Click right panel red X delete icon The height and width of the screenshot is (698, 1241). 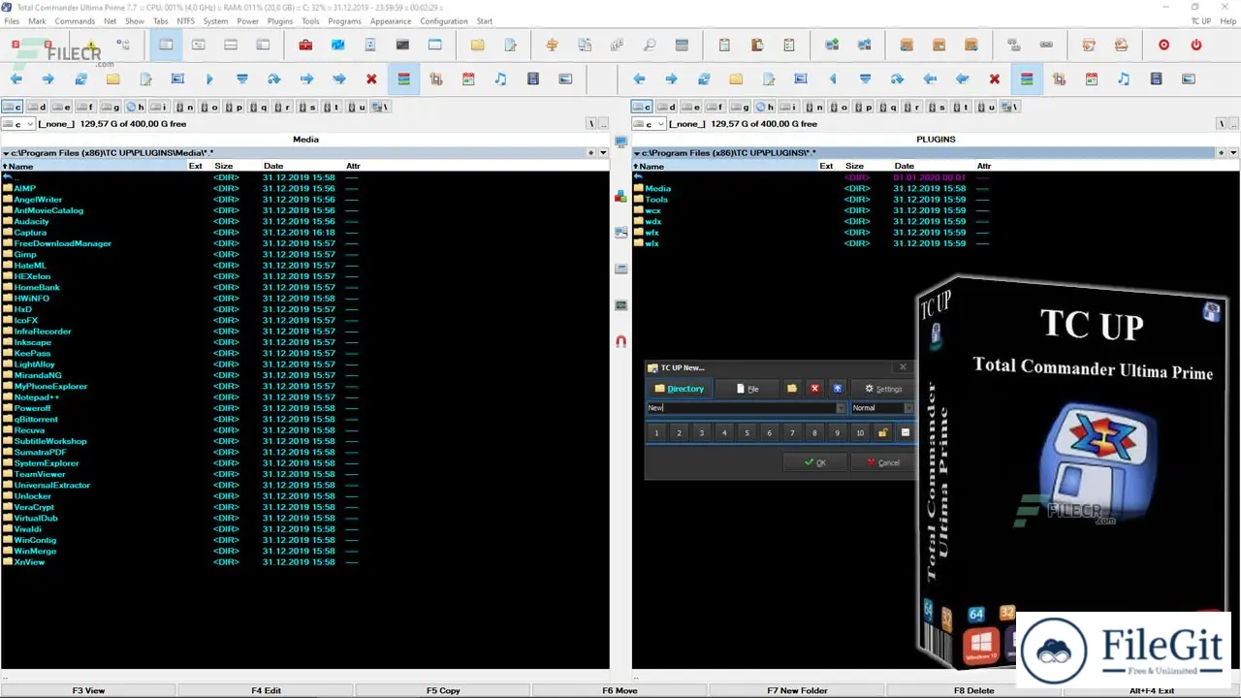coord(994,79)
